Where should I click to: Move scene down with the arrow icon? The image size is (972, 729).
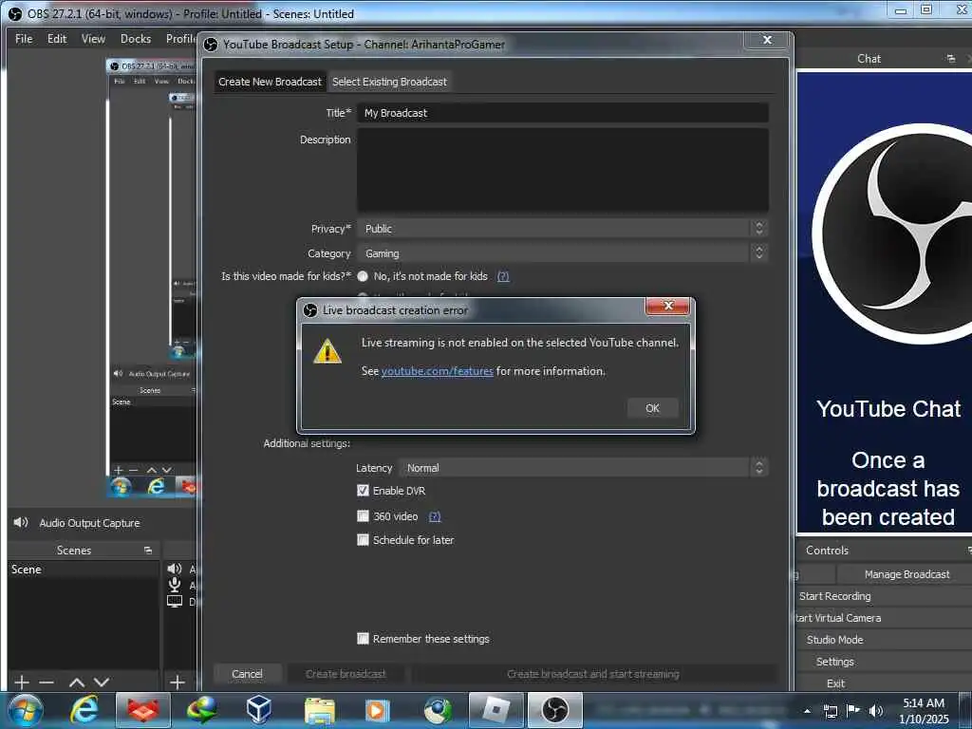coord(102,682)
